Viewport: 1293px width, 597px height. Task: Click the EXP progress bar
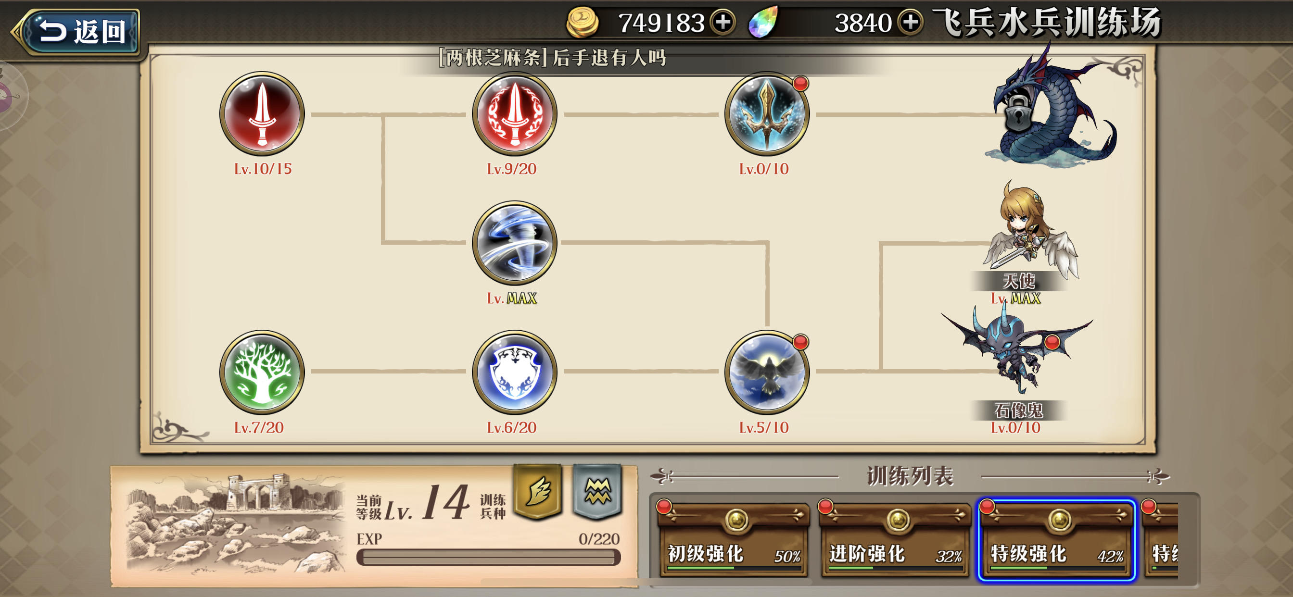point(488,558)
